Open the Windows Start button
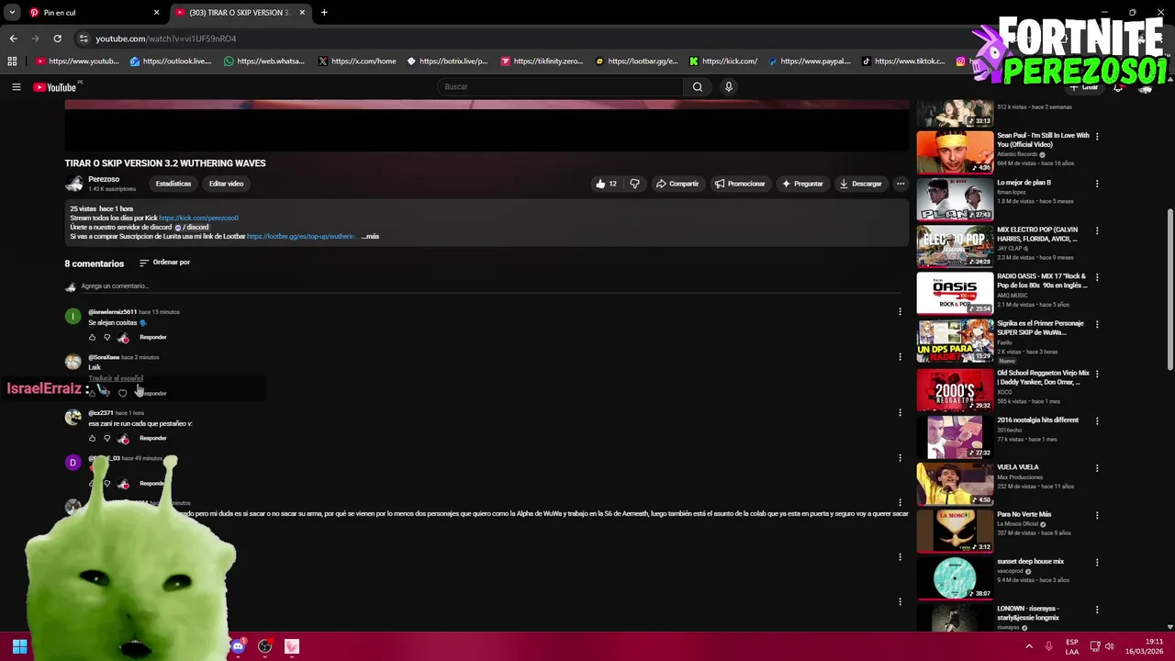The height and width of the screenshot is (661, 1175). pyautogui.click(x=19, y=646)
